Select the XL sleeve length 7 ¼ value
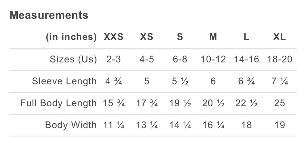This screenshot has width=306, height=143. [280, 81]
